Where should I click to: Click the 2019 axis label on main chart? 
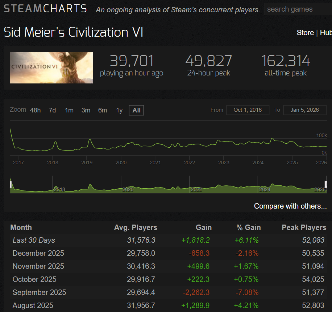87,163
